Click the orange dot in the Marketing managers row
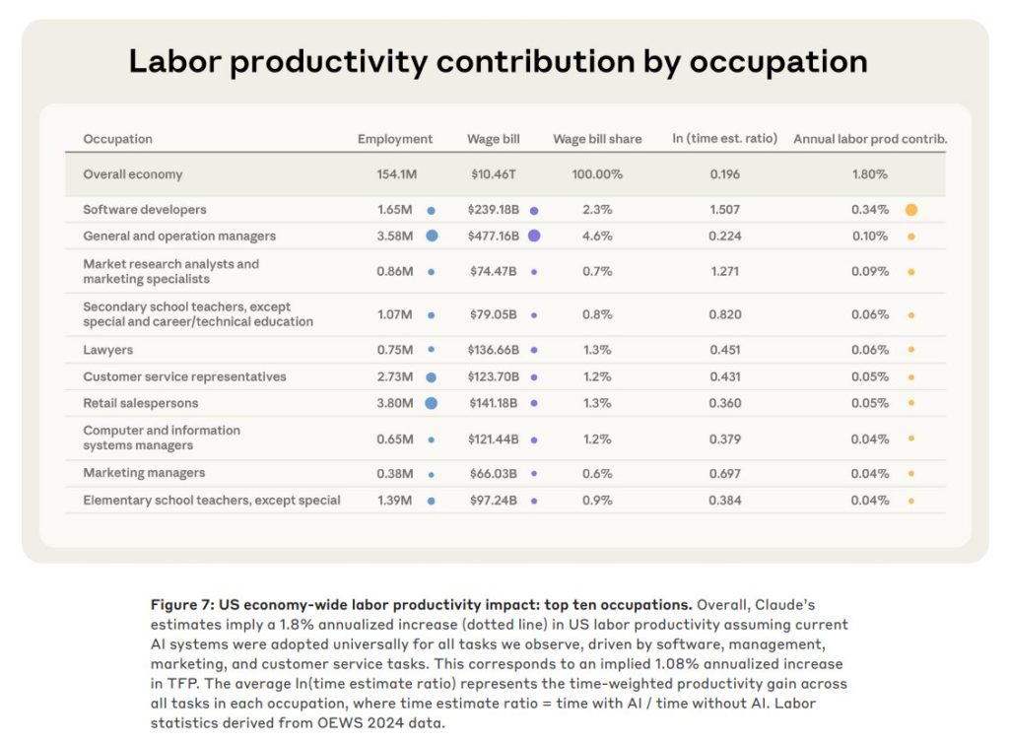 click(x=911, y=474)
